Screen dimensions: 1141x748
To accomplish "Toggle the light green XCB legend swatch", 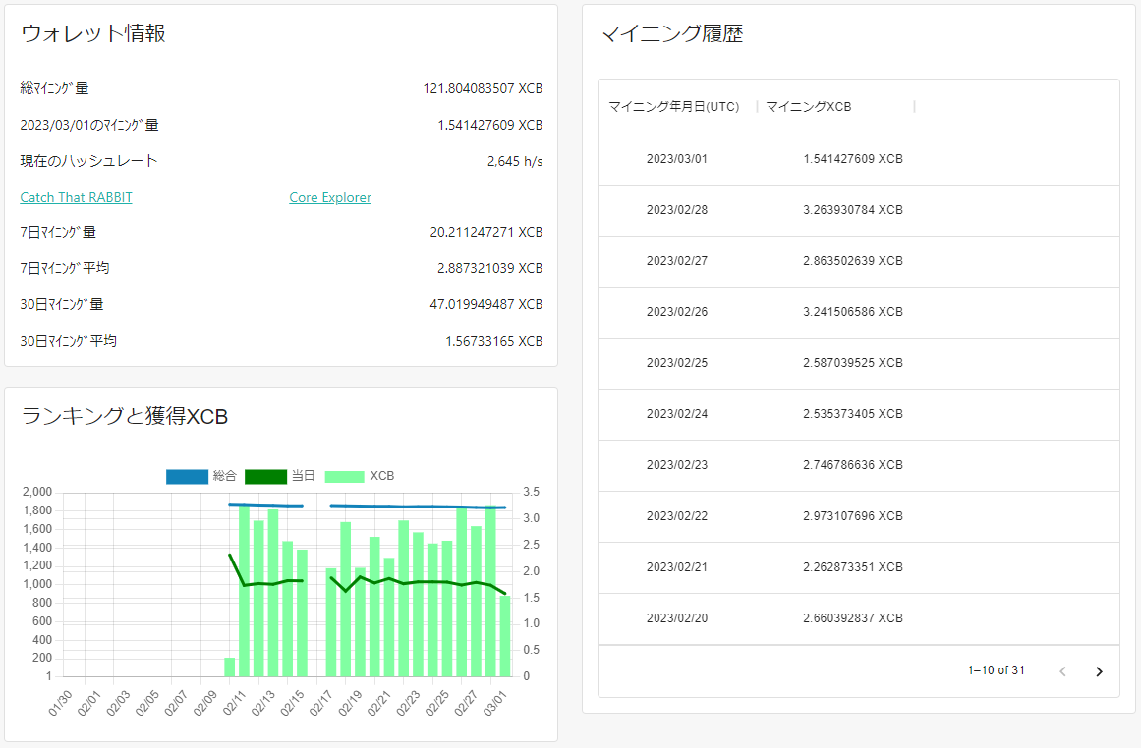I will point(344,476).
